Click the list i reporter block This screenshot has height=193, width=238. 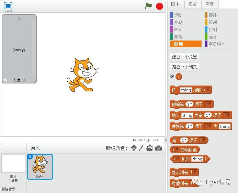tap(179, 77)
